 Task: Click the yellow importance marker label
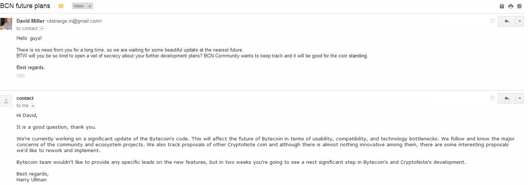pyautogui.click(x=61, y=6)
